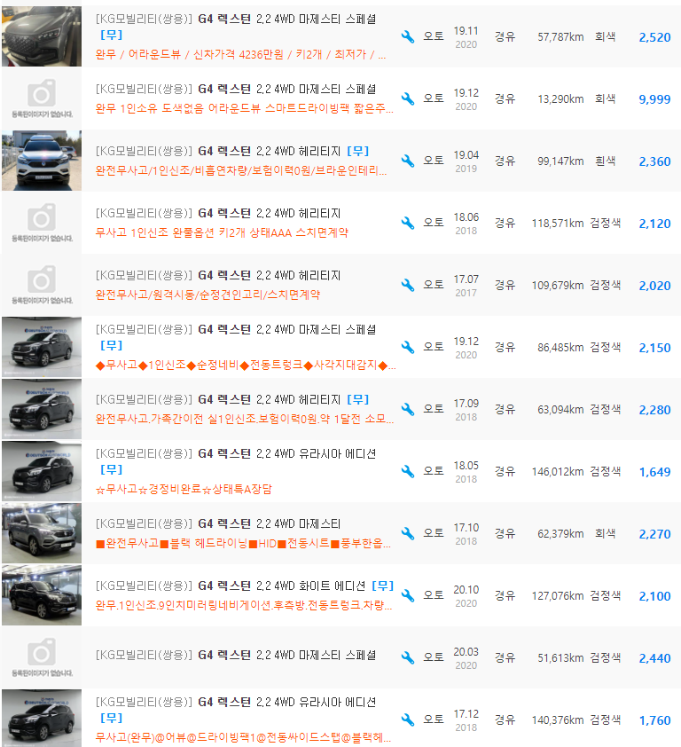Click price 2,100
The image size is (681, 747).
pyautogui.click(x=654, y=596)
